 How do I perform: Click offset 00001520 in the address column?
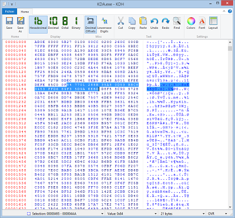(x=16, y=179)
